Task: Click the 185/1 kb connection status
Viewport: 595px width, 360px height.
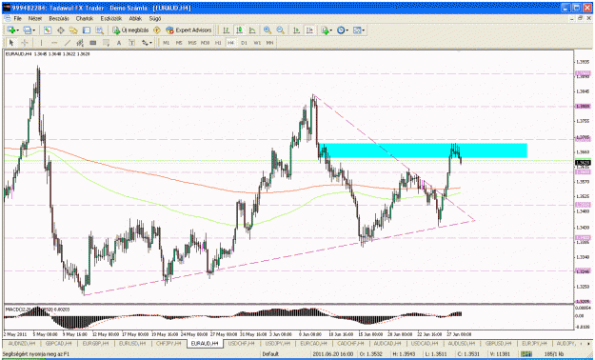Action: [554, 354]
